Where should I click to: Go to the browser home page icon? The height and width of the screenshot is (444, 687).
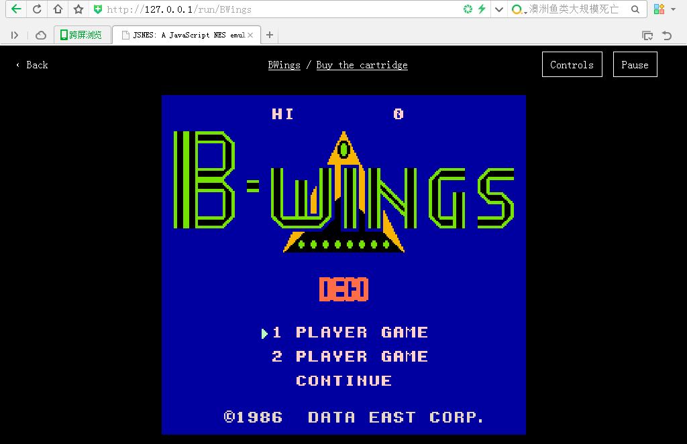tap(58, 9)
